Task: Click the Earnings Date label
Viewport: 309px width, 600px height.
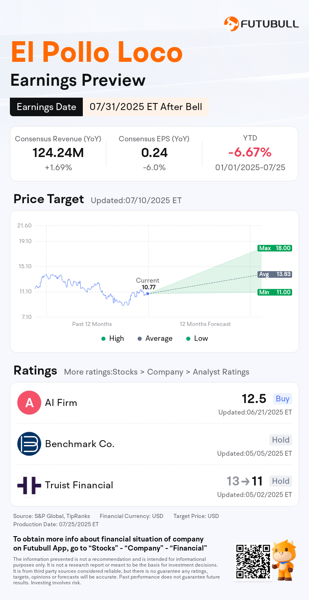Action: [x=47, y=107]
